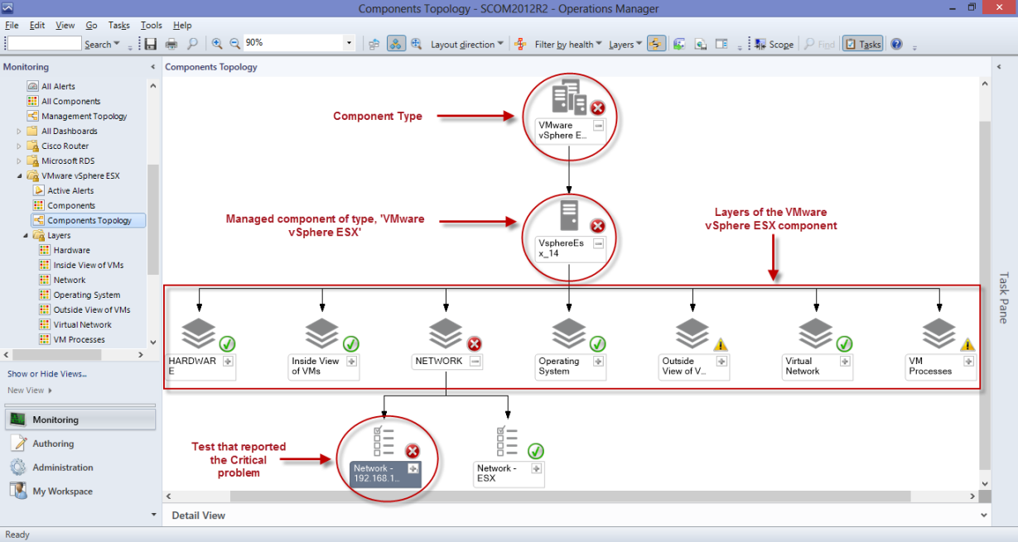Click the Show or Hide Views... link
1018x542 pixels.
coord(47,374)
